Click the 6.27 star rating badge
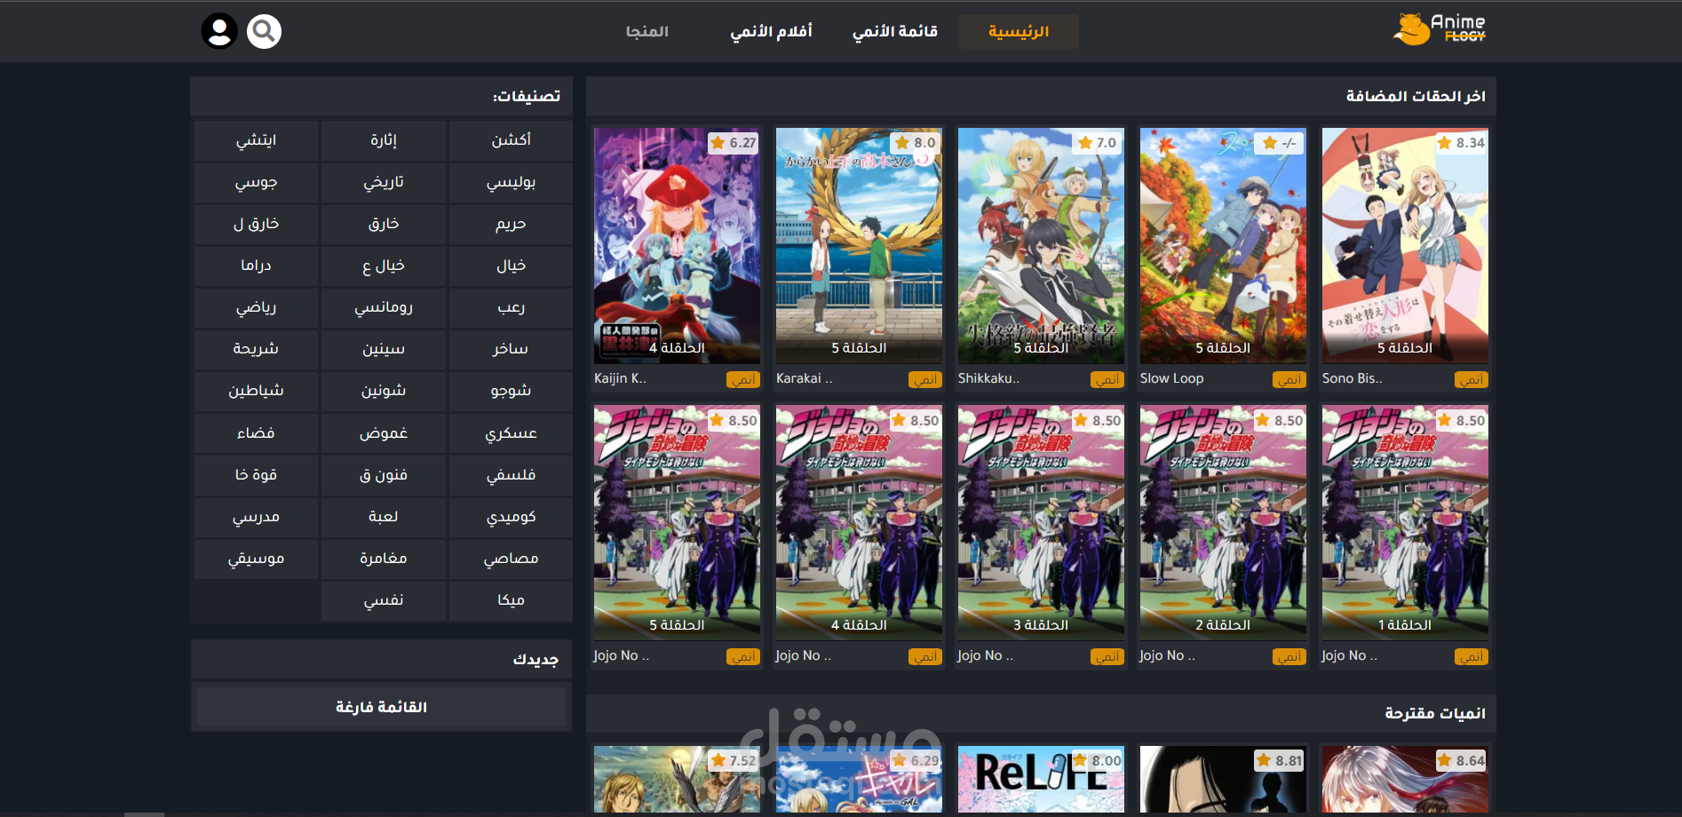 click(734, 143)
